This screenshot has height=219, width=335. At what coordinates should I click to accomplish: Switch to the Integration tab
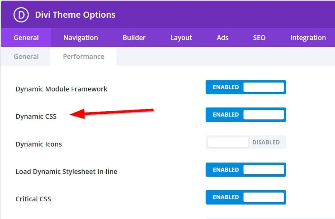[308, 38]
